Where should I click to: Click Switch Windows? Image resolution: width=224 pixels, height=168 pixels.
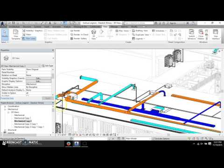tap(192, 35)
